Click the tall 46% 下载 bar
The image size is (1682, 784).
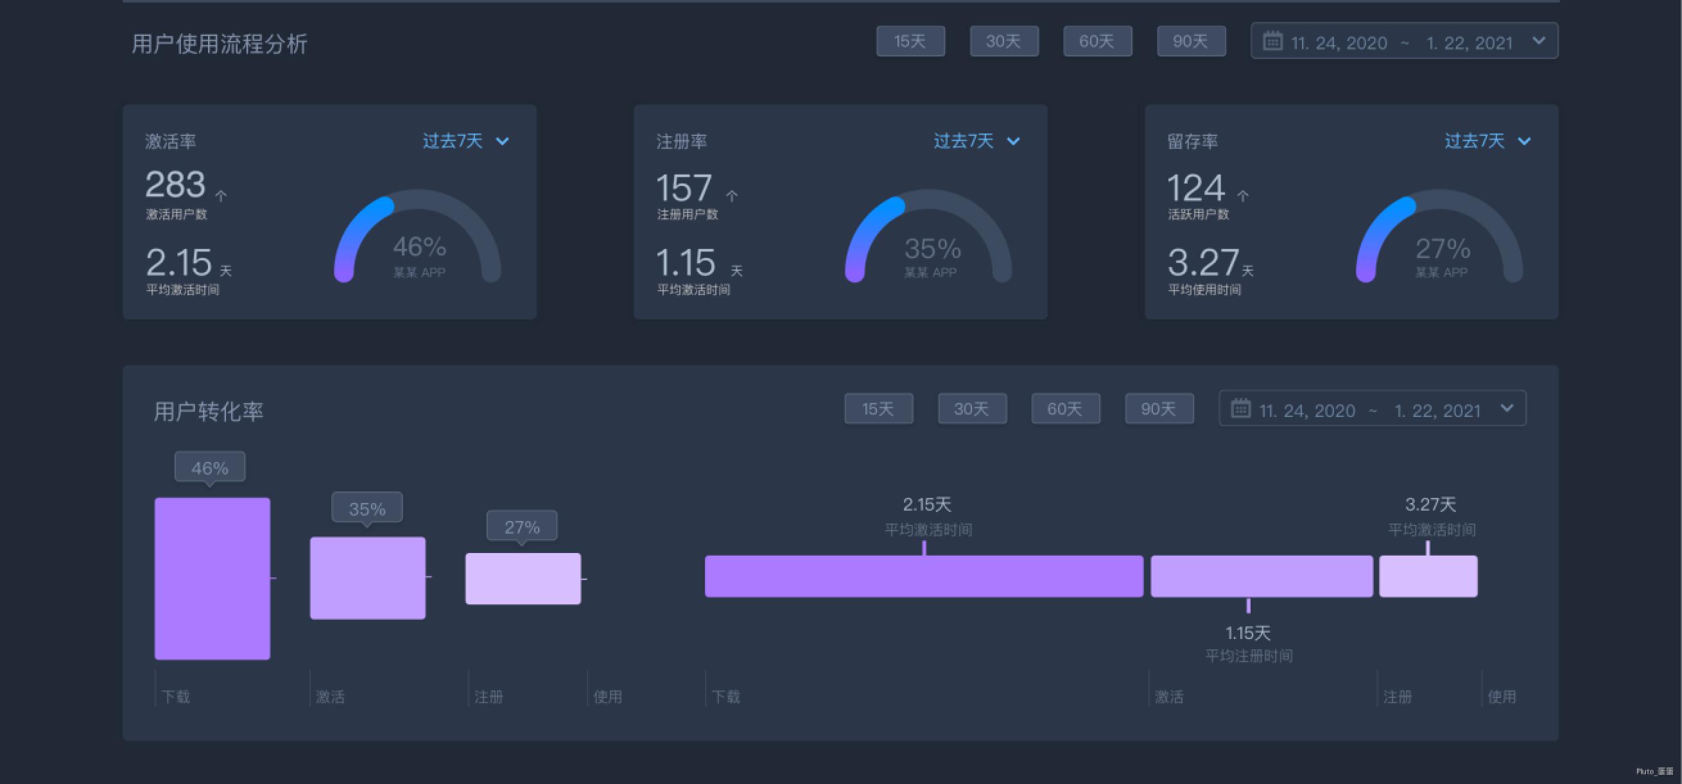[x=212, y=578]
